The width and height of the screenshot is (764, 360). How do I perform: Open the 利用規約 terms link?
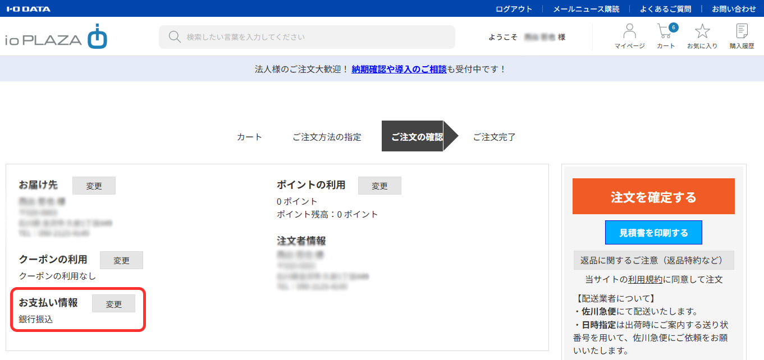click(645, 279)
